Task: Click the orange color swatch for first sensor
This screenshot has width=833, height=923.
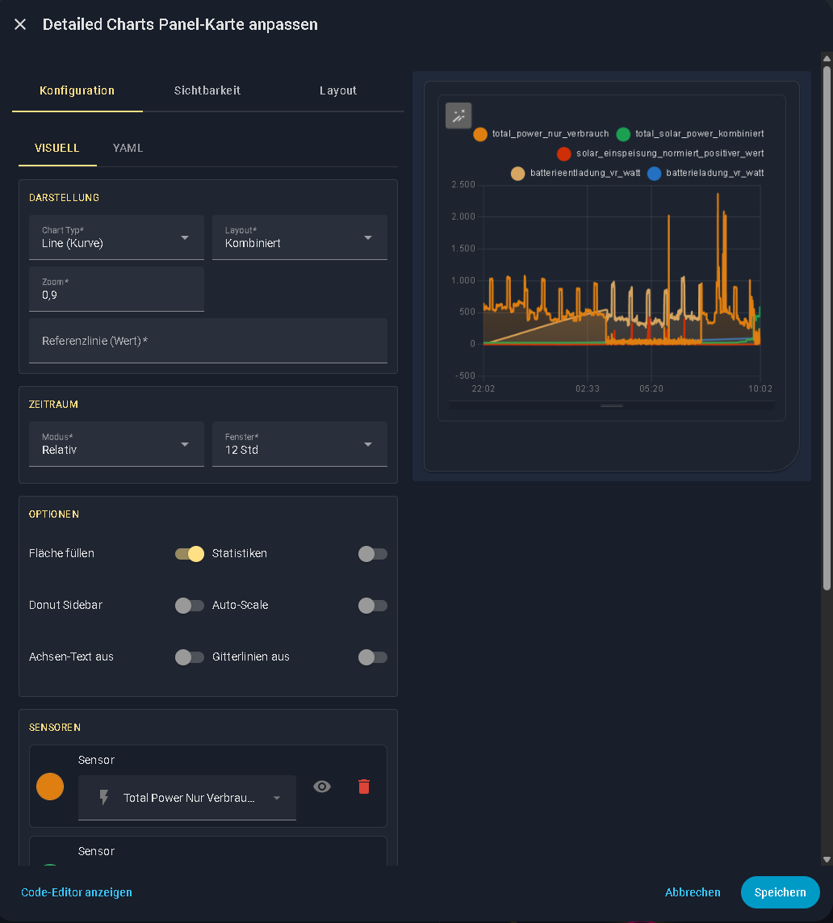Action: click(x=50, y=787)
